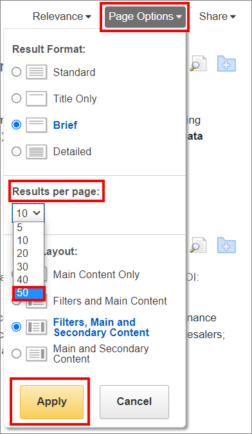Choose the Detailed result format radio button
Image resolution: width=252 pixels, height=434 pixels.
17,151
